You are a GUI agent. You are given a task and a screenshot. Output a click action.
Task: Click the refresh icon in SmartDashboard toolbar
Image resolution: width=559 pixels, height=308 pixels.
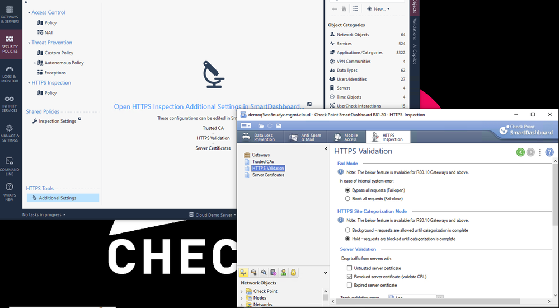(270, 125)
